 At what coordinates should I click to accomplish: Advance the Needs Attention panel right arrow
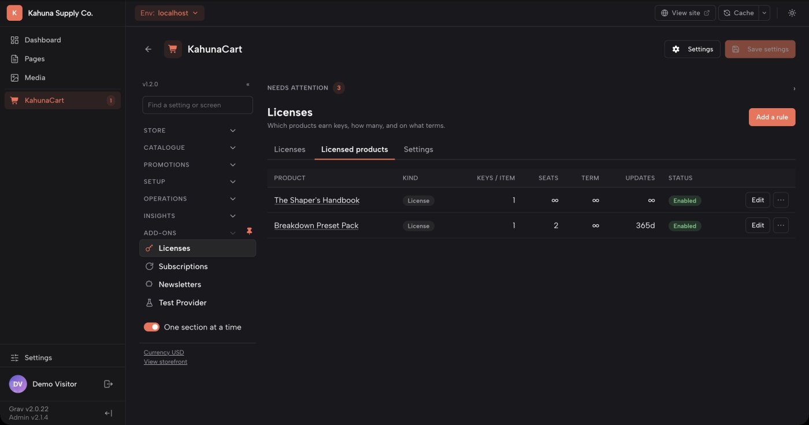pyautogui.click(x=794, y=88)
